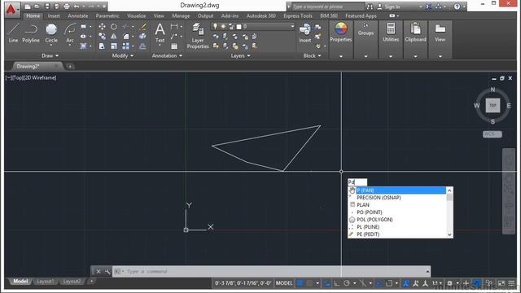Viewport: 521px width, 293px height.
Task: Click the Rotate tool in Modify panel
Action: [114, 27]
